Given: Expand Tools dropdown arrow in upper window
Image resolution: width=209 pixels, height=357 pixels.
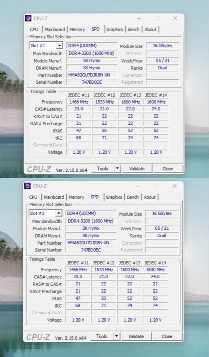Looking at the screenshot, I should click(x=117, y=169).
